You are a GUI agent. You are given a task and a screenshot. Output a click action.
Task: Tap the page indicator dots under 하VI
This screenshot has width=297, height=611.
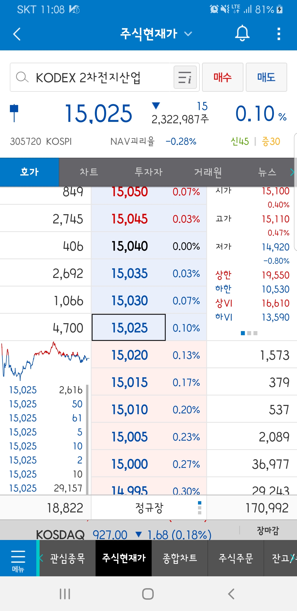(249, 333)
